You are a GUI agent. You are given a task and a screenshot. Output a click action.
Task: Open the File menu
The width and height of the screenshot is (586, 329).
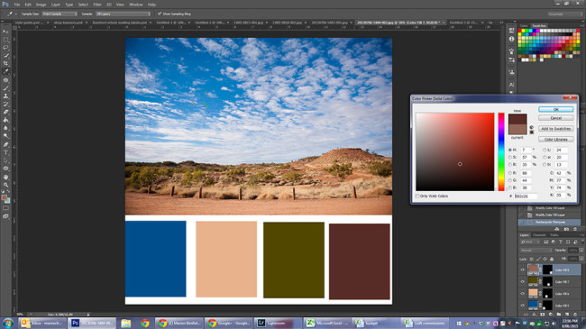(17, 5)
